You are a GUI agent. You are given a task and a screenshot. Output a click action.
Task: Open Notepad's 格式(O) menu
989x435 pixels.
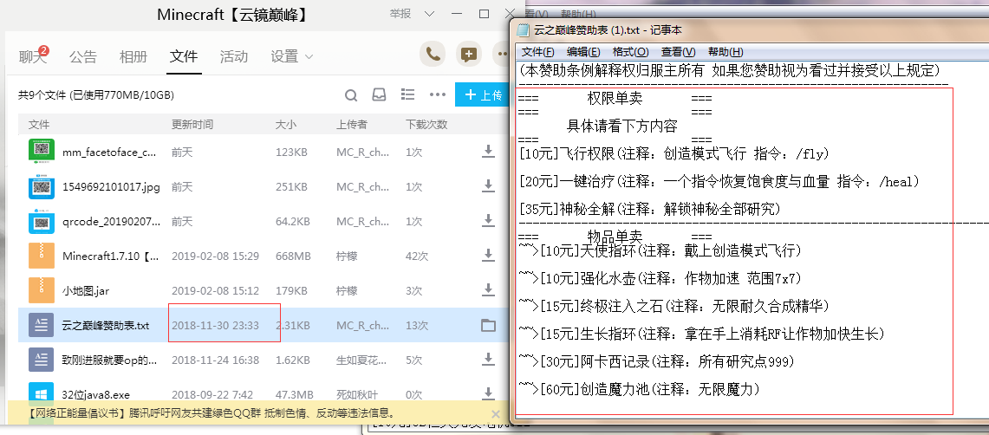[x=630, y=52]
